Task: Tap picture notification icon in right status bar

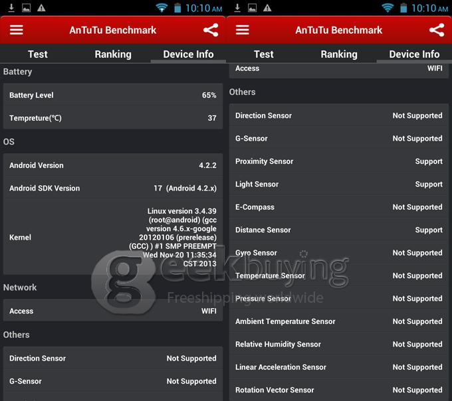Action: point(252,8)
